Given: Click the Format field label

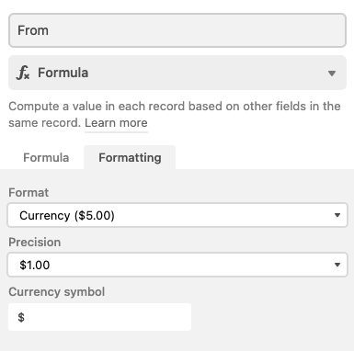Looking at the screenshot, I should [x=29, y=193].
